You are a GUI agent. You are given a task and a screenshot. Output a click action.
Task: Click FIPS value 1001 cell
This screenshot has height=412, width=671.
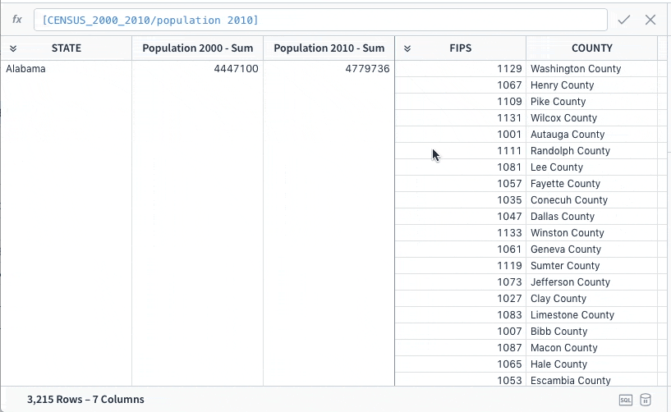click(461, 135)
